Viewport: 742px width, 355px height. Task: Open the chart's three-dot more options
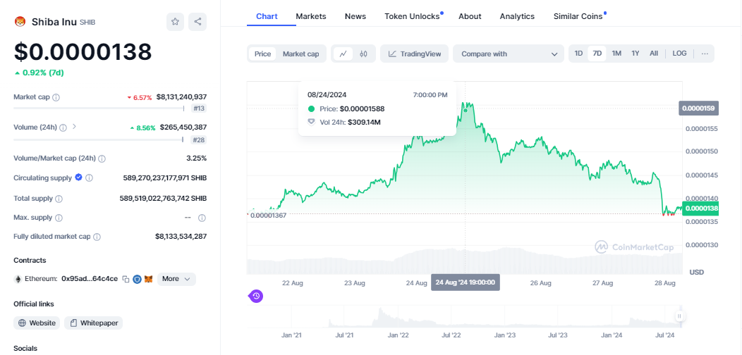point(705,54)
